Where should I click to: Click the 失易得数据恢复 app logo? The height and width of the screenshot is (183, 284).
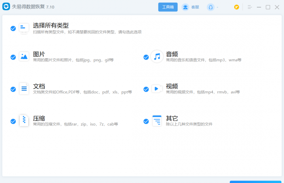[6, 7]
